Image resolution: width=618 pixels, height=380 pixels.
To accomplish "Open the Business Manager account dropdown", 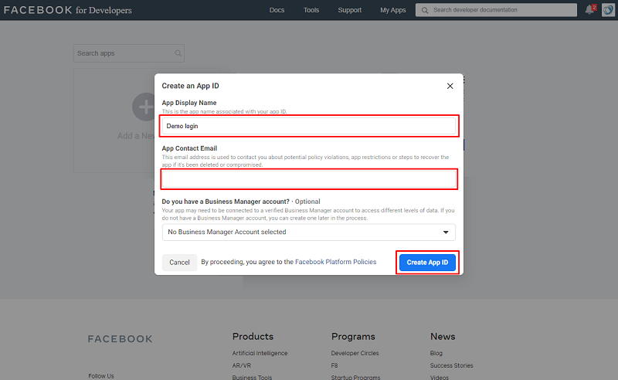I will [x=308, y=232].
